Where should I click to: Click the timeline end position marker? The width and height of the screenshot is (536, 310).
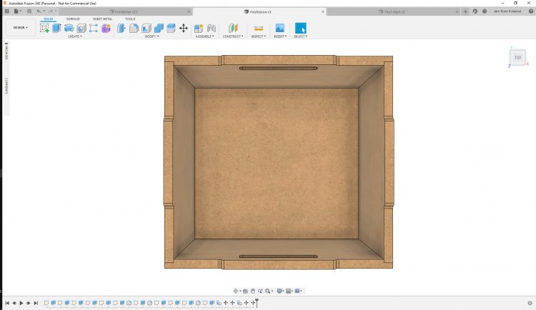(x=257, y=303)
